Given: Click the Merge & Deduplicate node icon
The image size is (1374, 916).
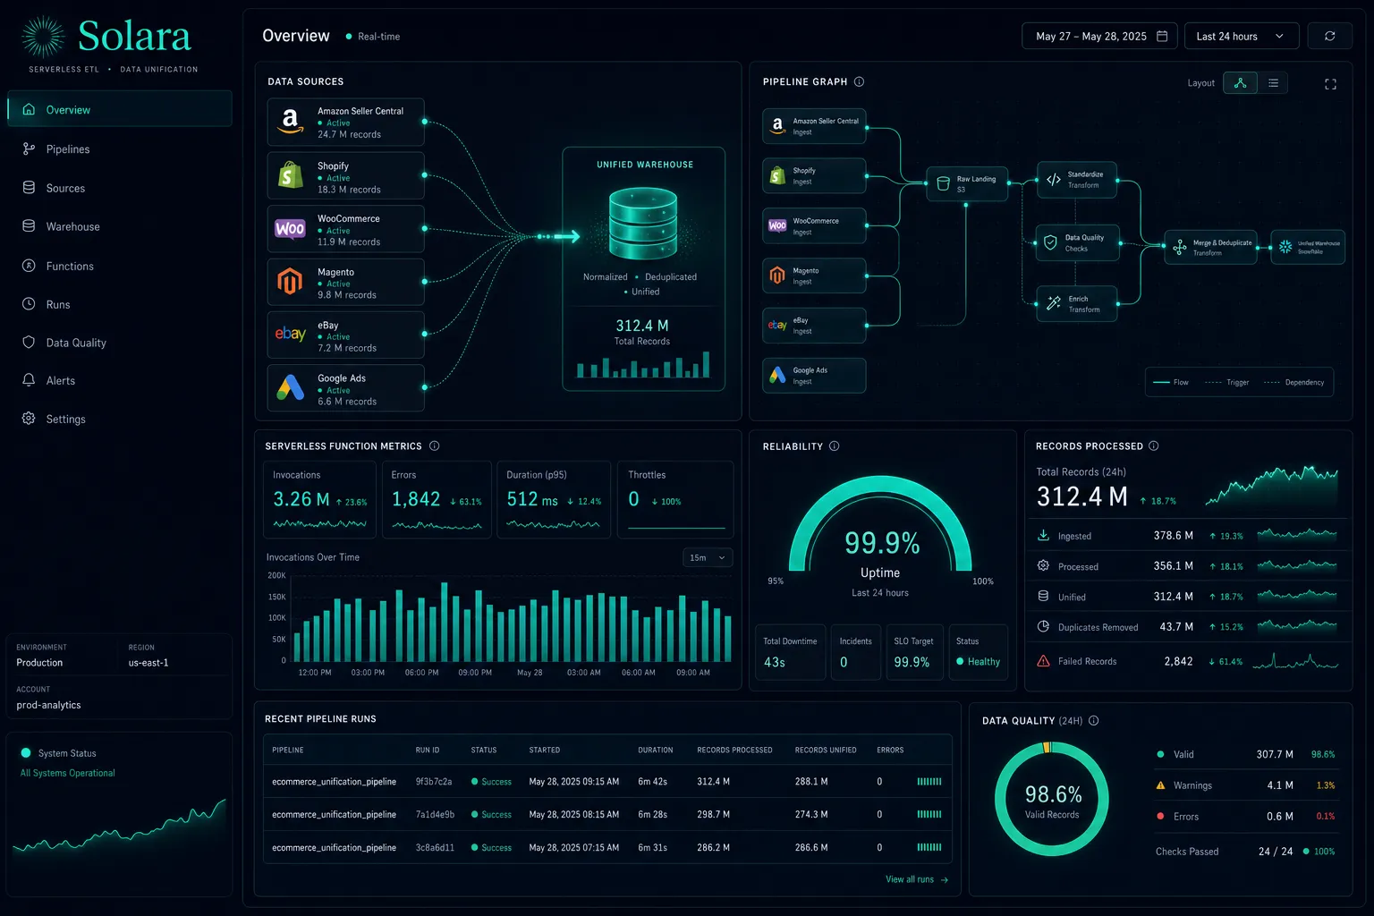Looking at the screenshot, I should click(1180, 247).
